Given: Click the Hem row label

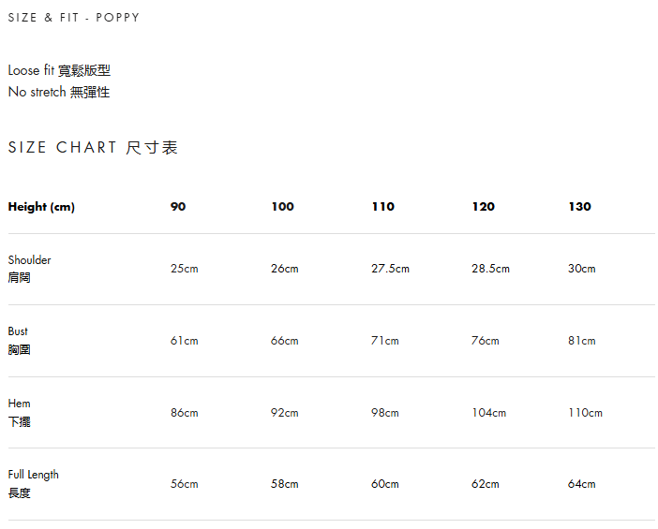Looking at the screenshot, I should click(20, 412).
